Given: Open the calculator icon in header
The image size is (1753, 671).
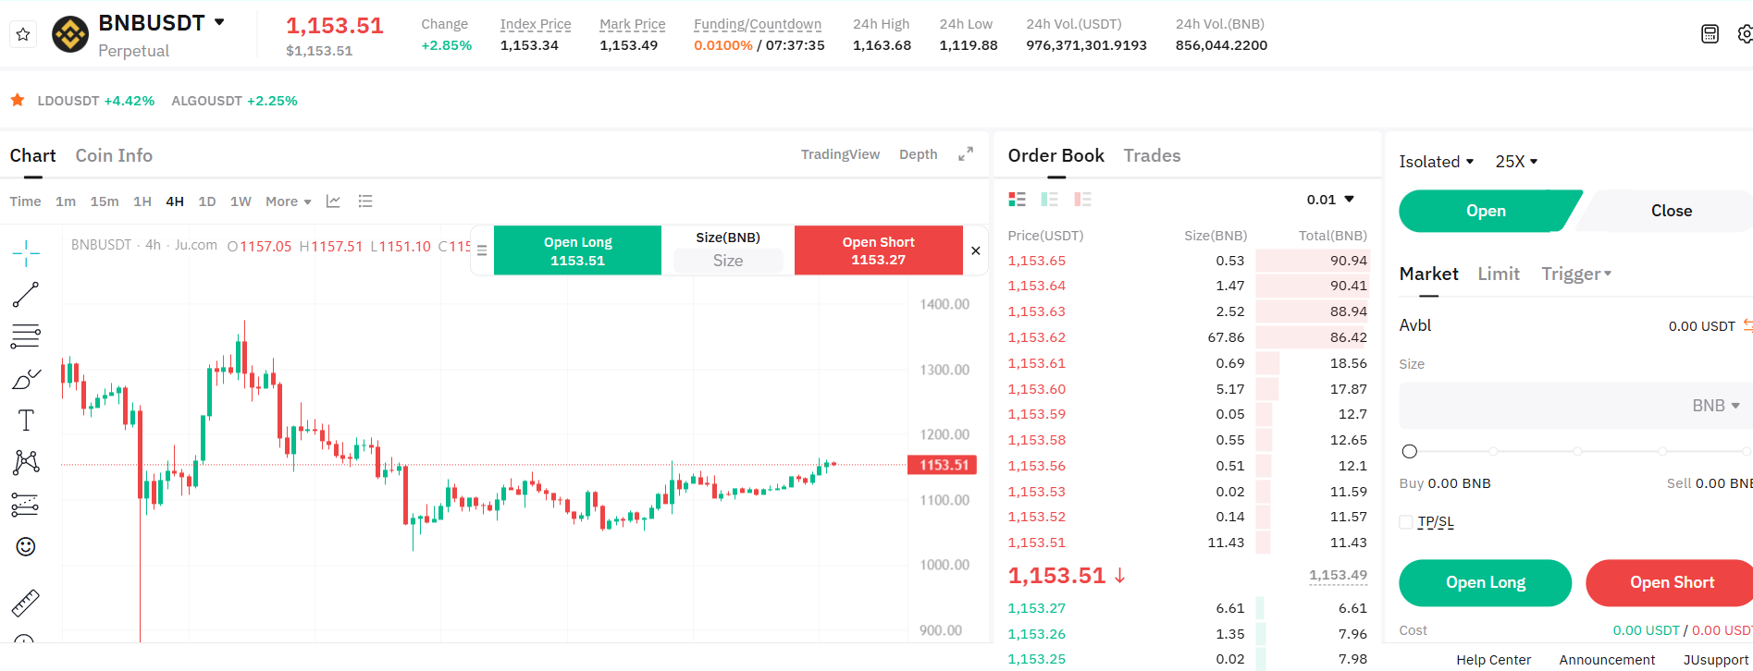Looking at the screenshot, I should (x=1710, y=34).
